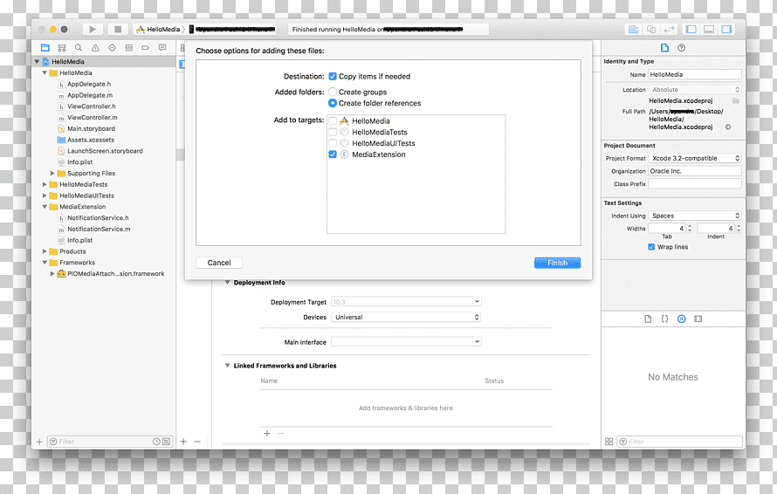The height and width of the screenshot is (494, 777).
Task: Switch to the Version editor icon
Action: tap(669, 29)
